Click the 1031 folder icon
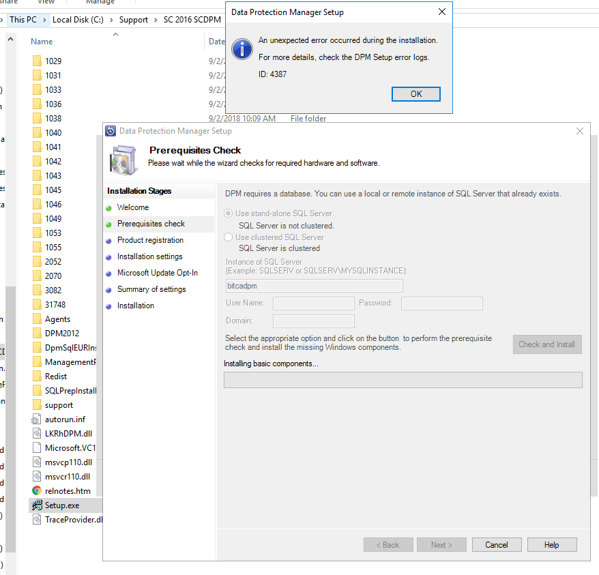The height and width of the screenshot is (575, 599). click(37, 75)
